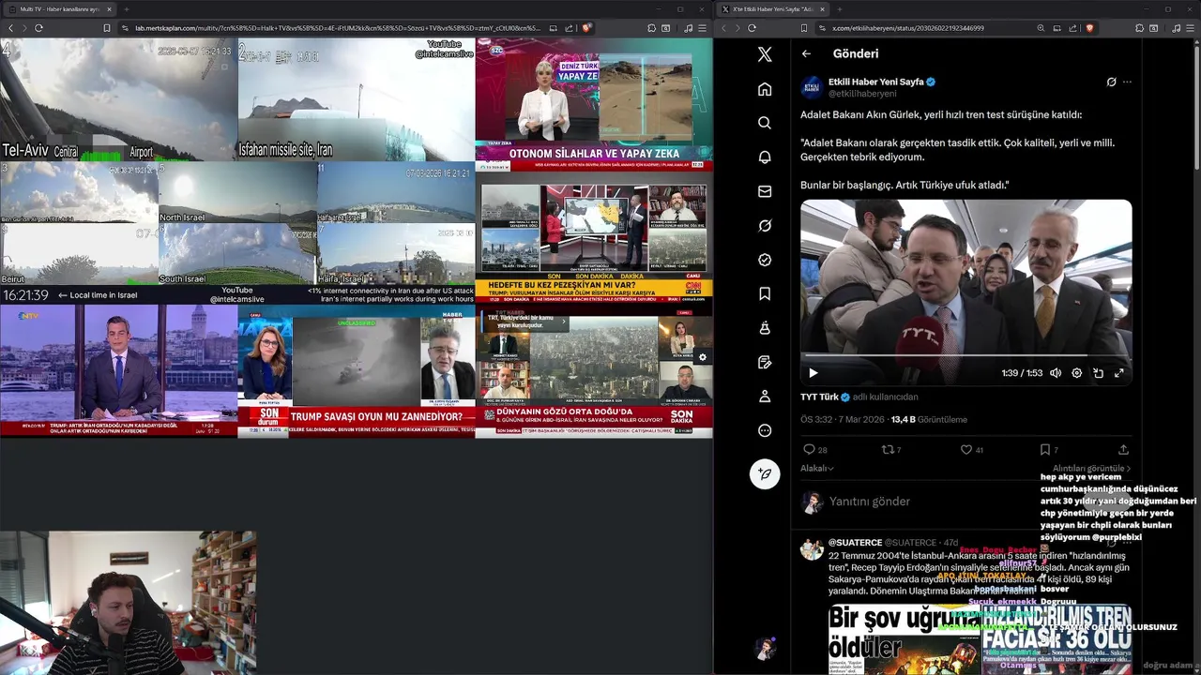Open the account switcher avatar at sidebar bottom
The image size is (1201, 675).
pyautogui.click(x=765, y=648)
